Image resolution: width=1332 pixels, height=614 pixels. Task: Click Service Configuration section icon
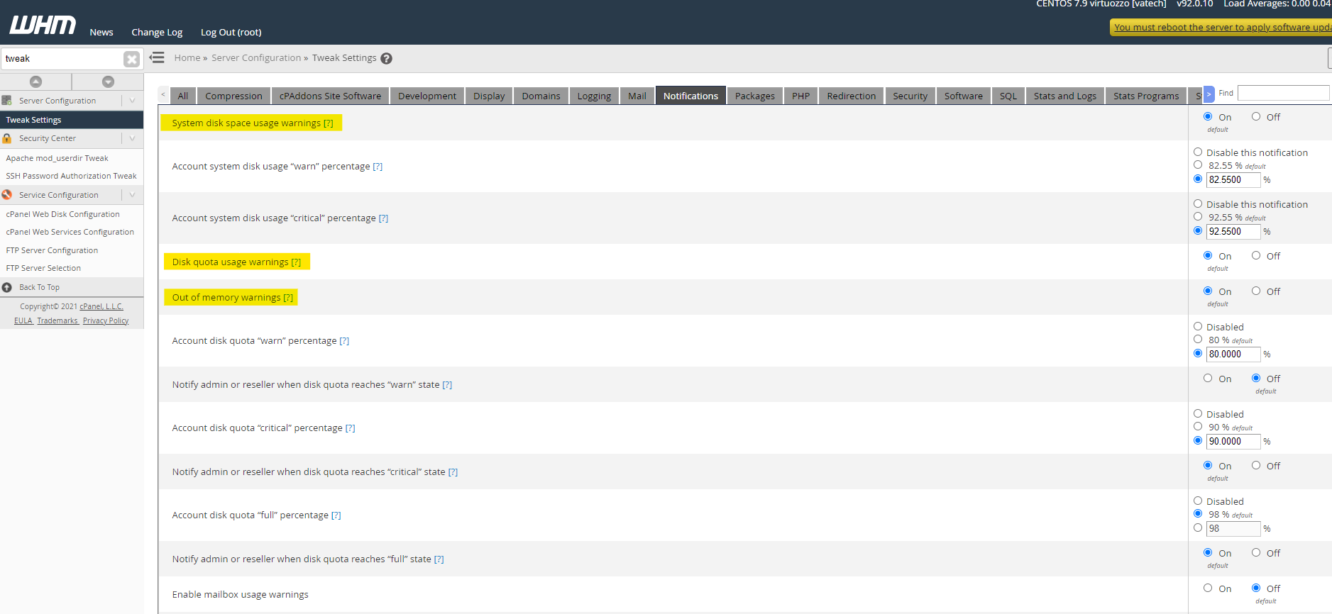point(7,195)
